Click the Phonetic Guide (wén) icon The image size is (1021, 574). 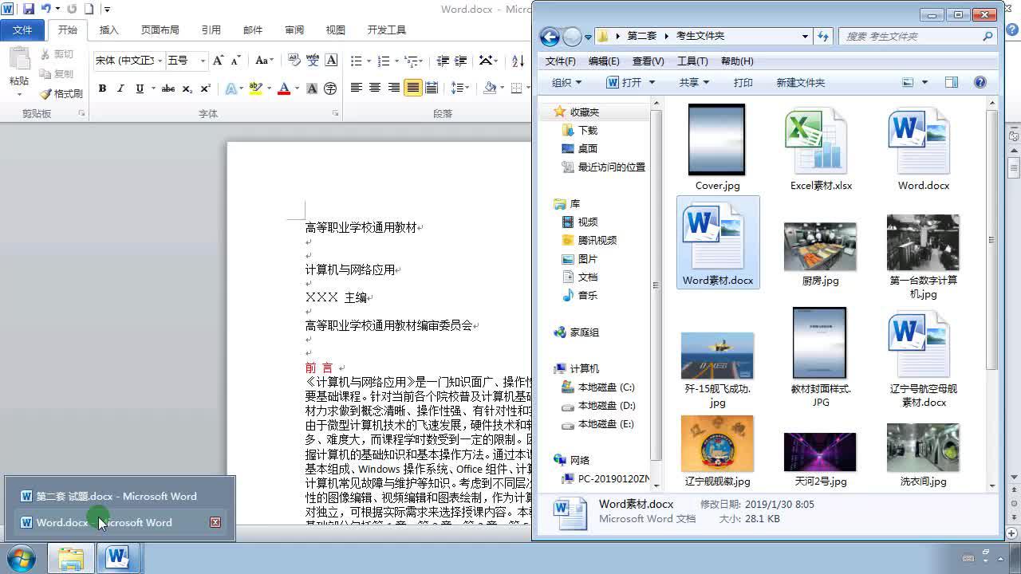312,61
